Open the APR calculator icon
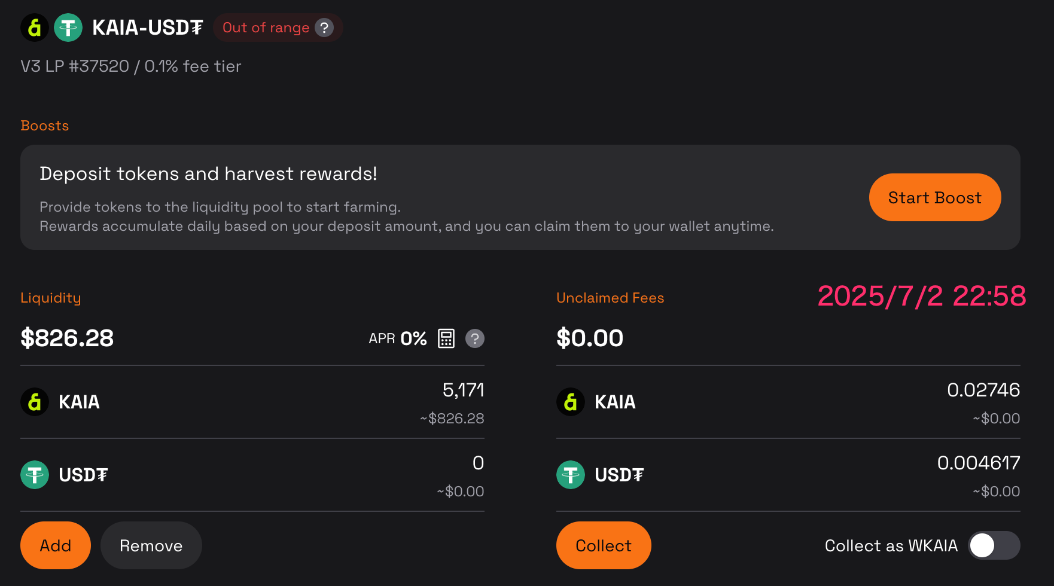 pyautogui.click(x=446, y=338)
